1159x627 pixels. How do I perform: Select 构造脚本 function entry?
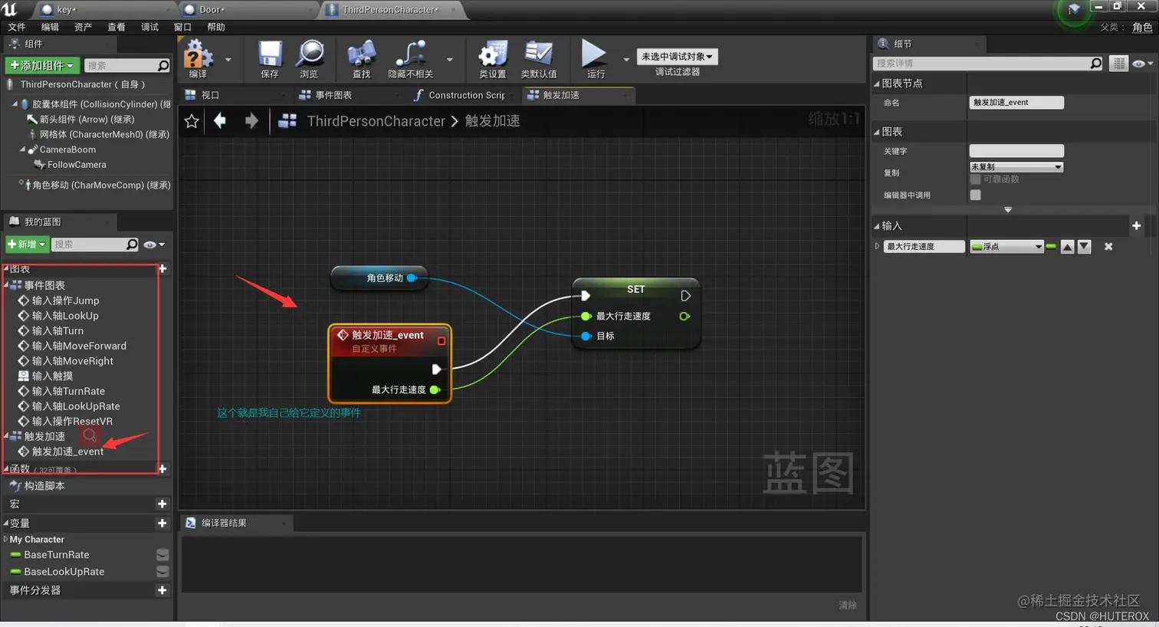[44, 486]
